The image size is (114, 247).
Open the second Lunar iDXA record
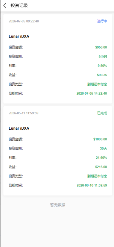[19, 128]
